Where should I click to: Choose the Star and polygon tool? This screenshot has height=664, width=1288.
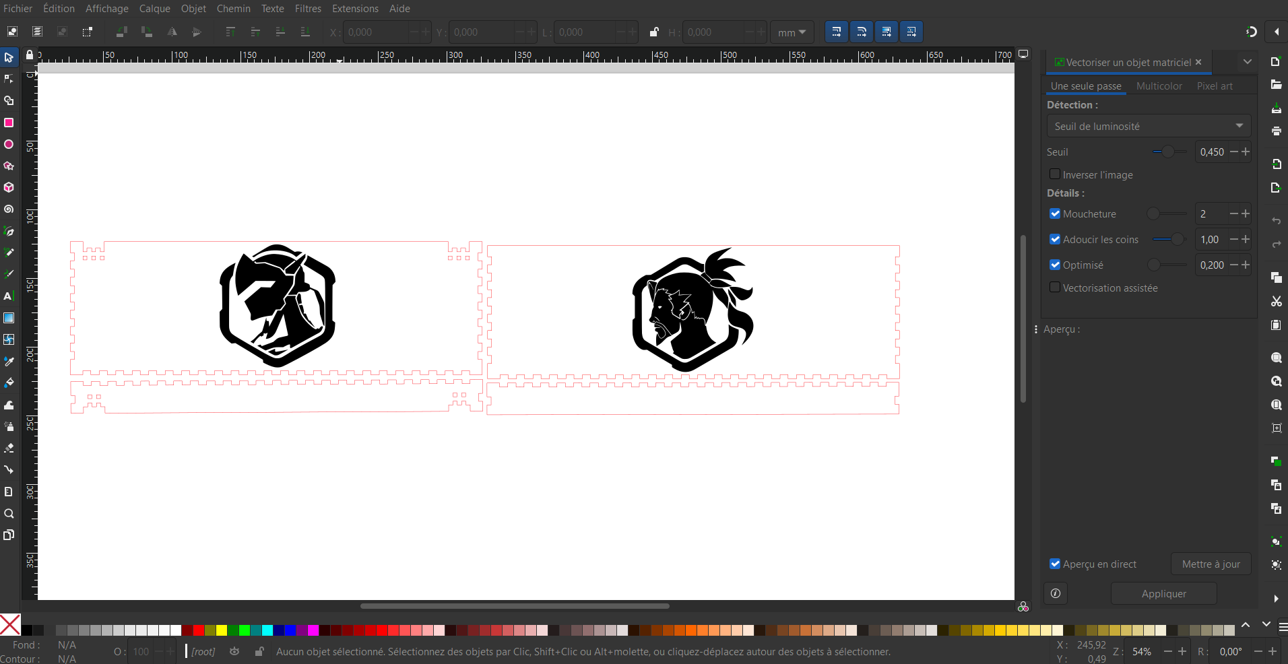9,166
